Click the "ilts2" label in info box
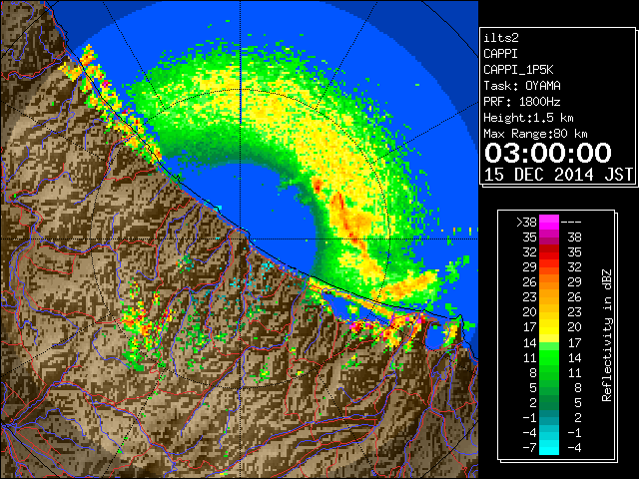The height and width of the screenshot is (479, 639). pyautogui.click(x=501, y=38)
